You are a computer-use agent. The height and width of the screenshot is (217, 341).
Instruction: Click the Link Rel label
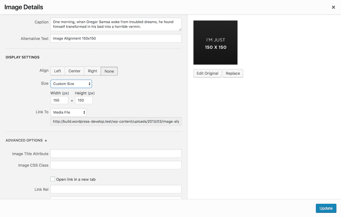(41, 189)
